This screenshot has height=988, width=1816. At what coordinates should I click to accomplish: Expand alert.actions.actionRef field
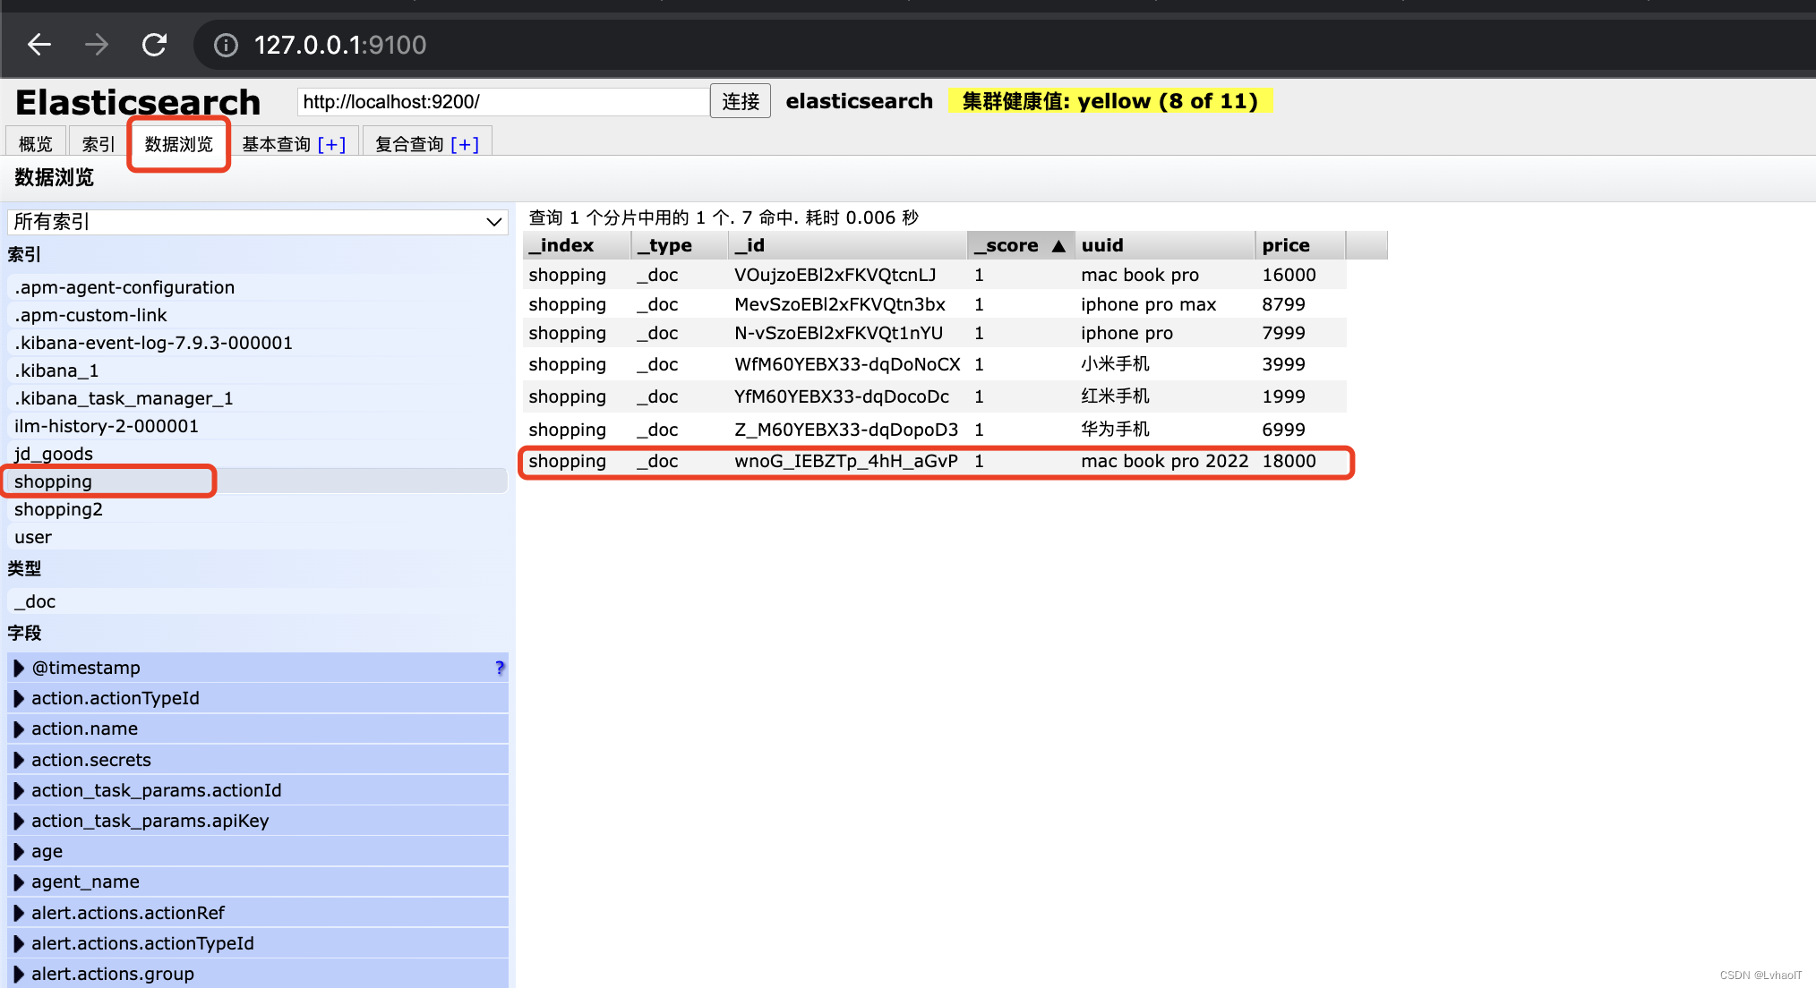pyautogui.click(x=19, y=913)
